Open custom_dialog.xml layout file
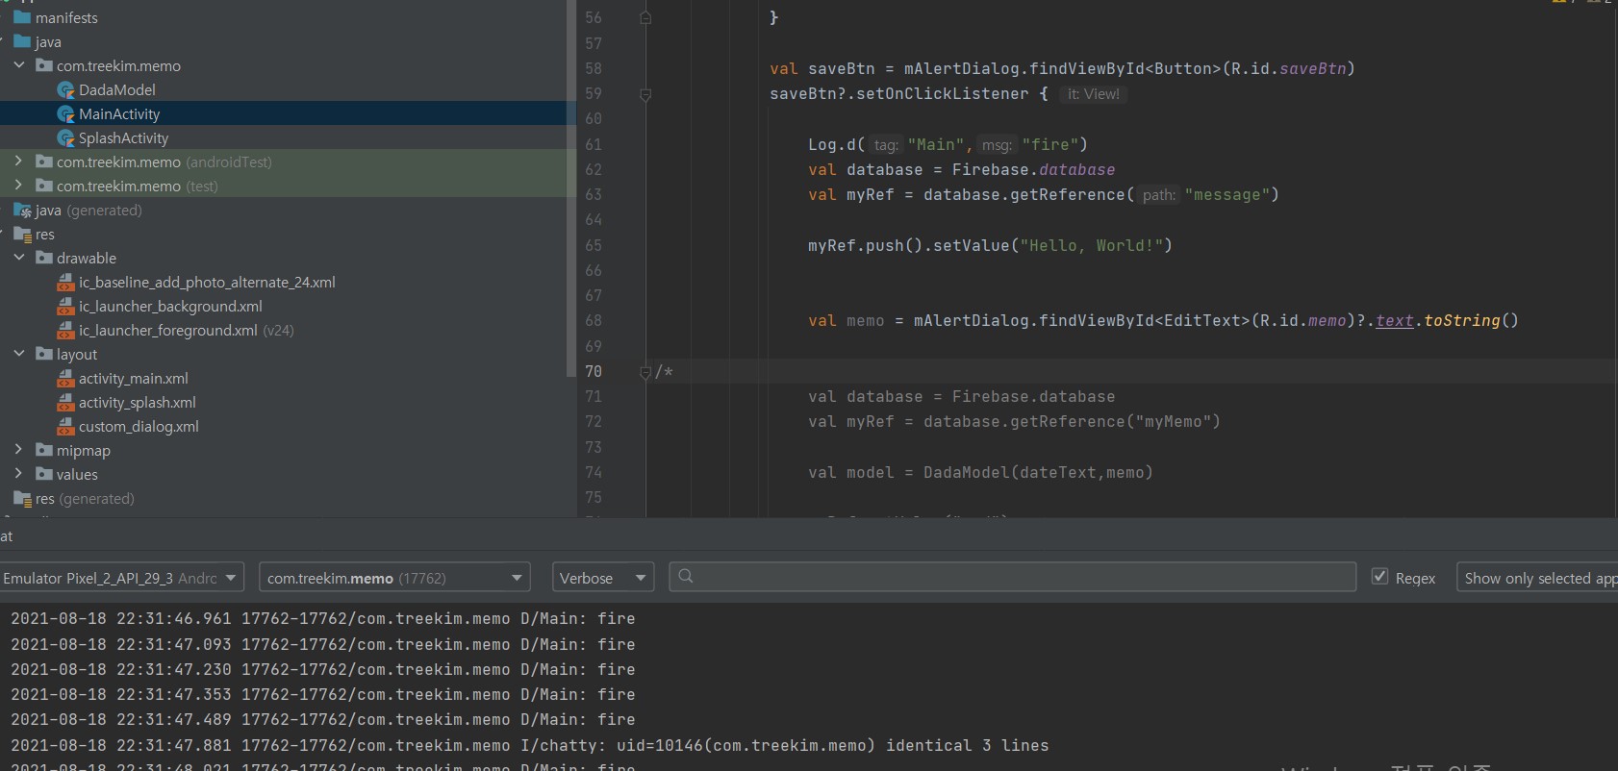The image size is (1618, 771). click(139, 427)
